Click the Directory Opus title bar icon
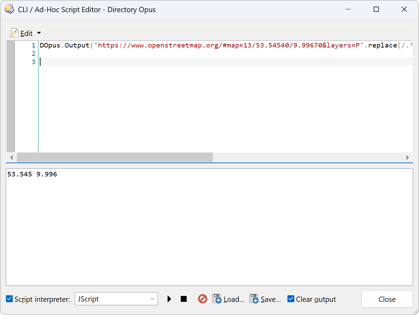 point(9,9)
